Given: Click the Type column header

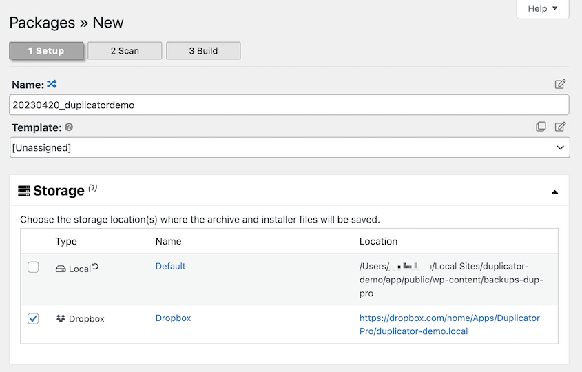Looking at the screenshot, I should coord(66,241).
